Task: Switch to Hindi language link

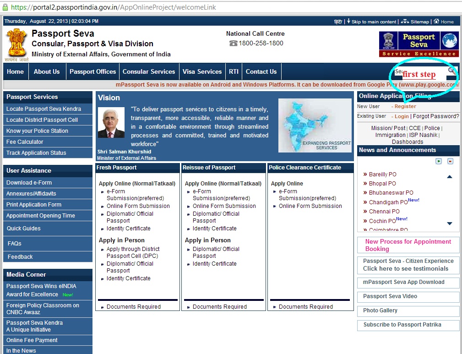Action: tap(338, 22)
